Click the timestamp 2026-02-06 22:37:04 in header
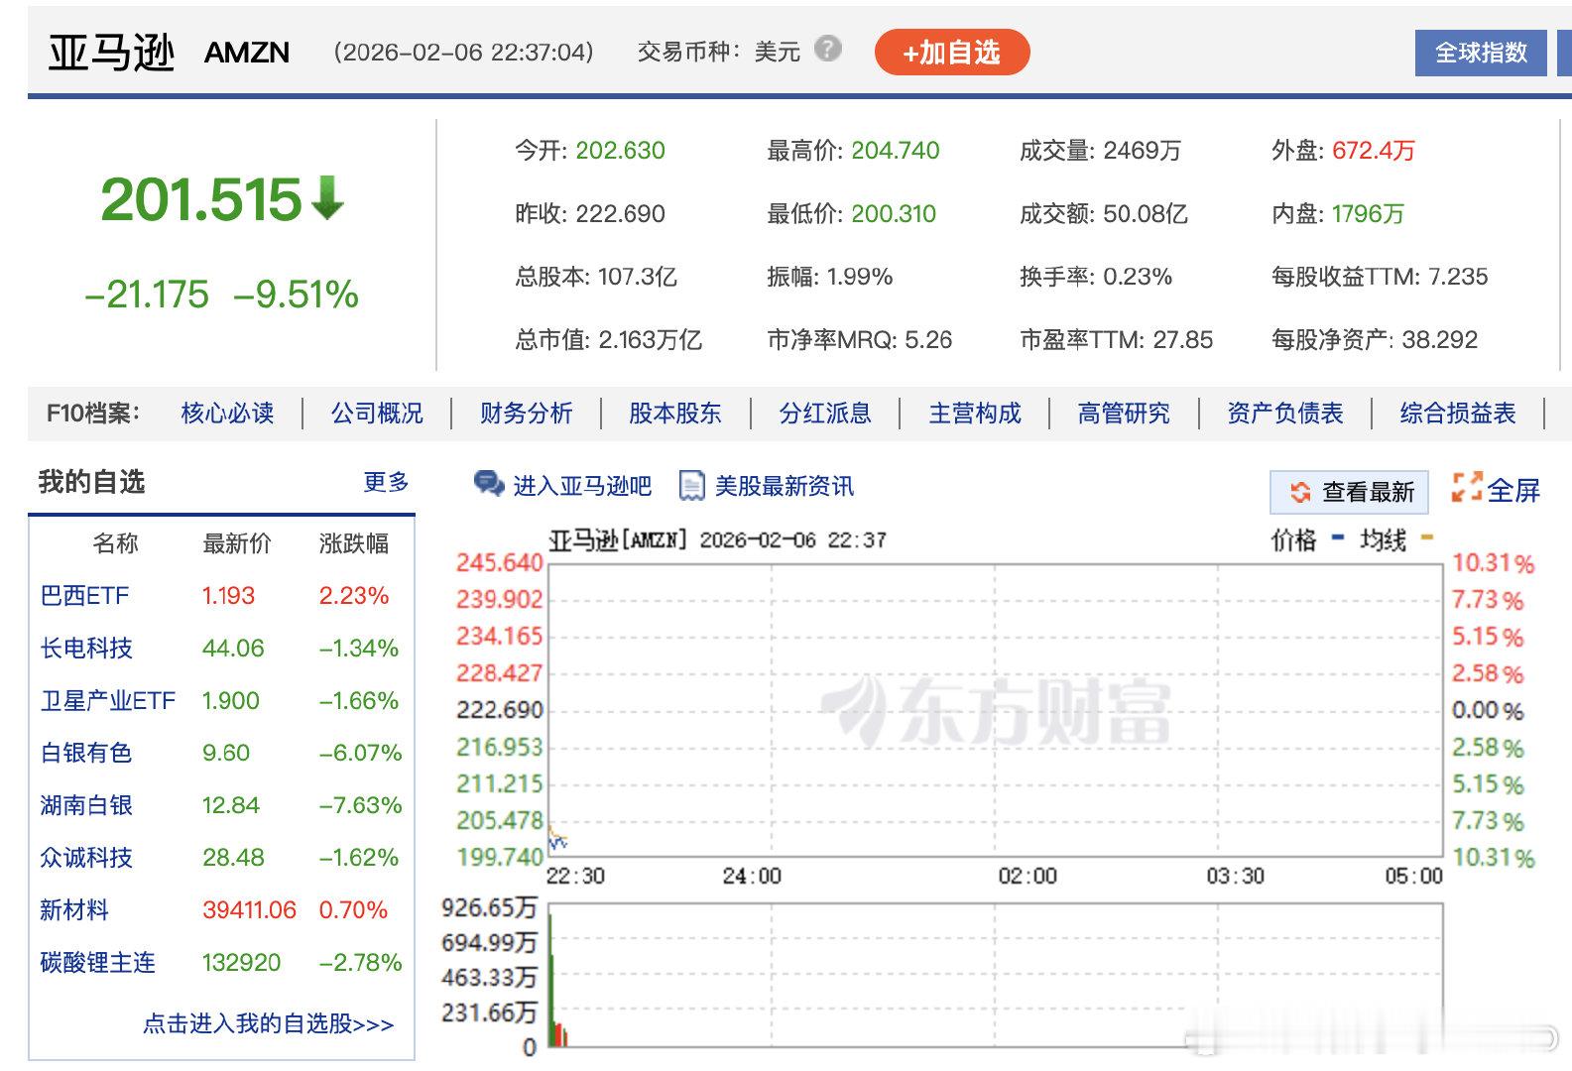This screenshot has width=1572, height=1071. tap(463, 52)
